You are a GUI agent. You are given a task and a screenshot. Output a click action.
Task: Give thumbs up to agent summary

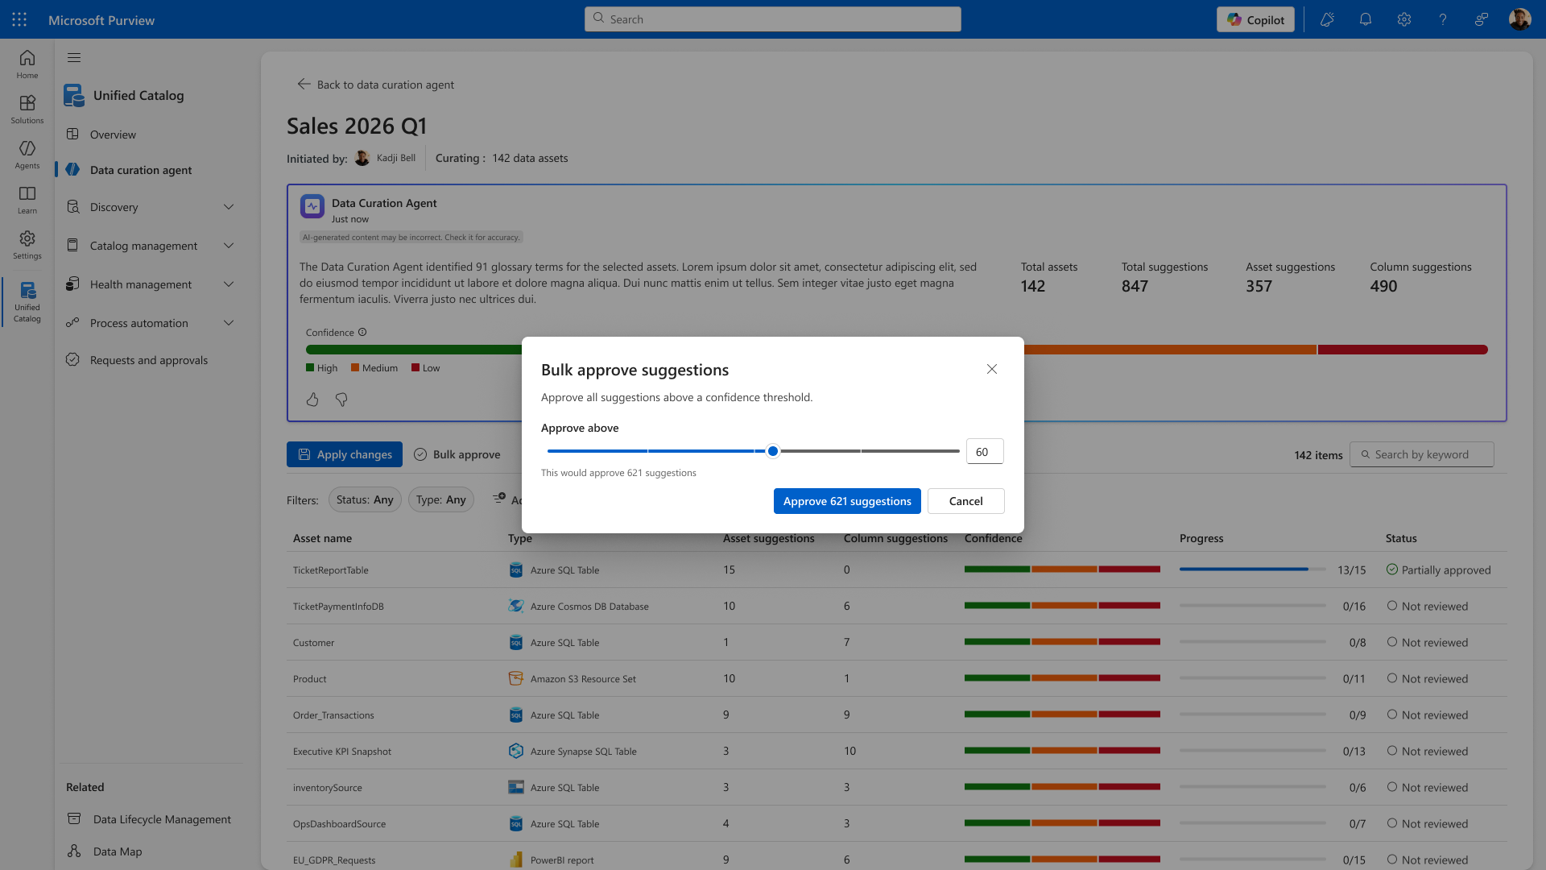[x=312, y=400]
